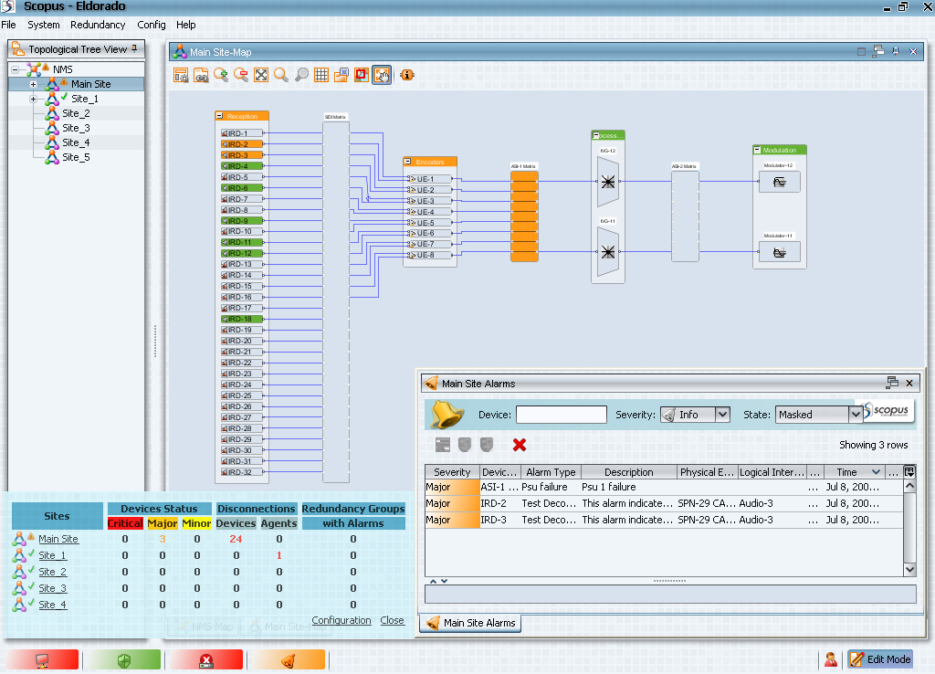This screenshot has height=674, width=935.
Task: Pin the Main Site-Map window
Action: point(895,51)
